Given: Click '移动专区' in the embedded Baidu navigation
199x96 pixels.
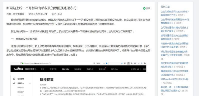Looking at the screenshot, I should (102, 69).
